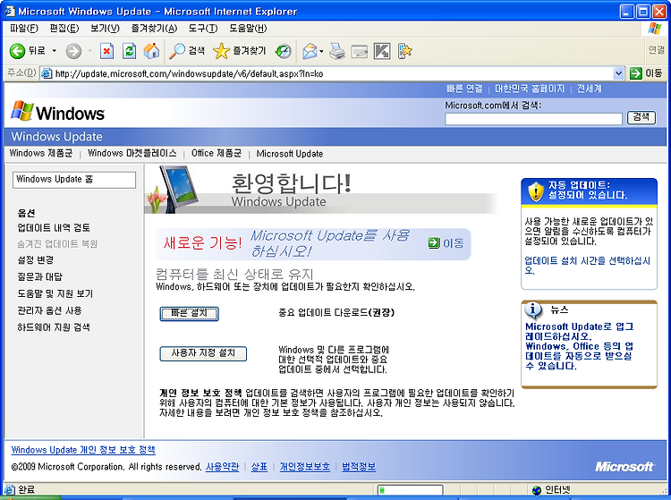The width and height of the screenshot is (671, 500).
Task: Open 도움말 및 지원 보기 link
Action: pyautogui.click(x=55, y=293)
